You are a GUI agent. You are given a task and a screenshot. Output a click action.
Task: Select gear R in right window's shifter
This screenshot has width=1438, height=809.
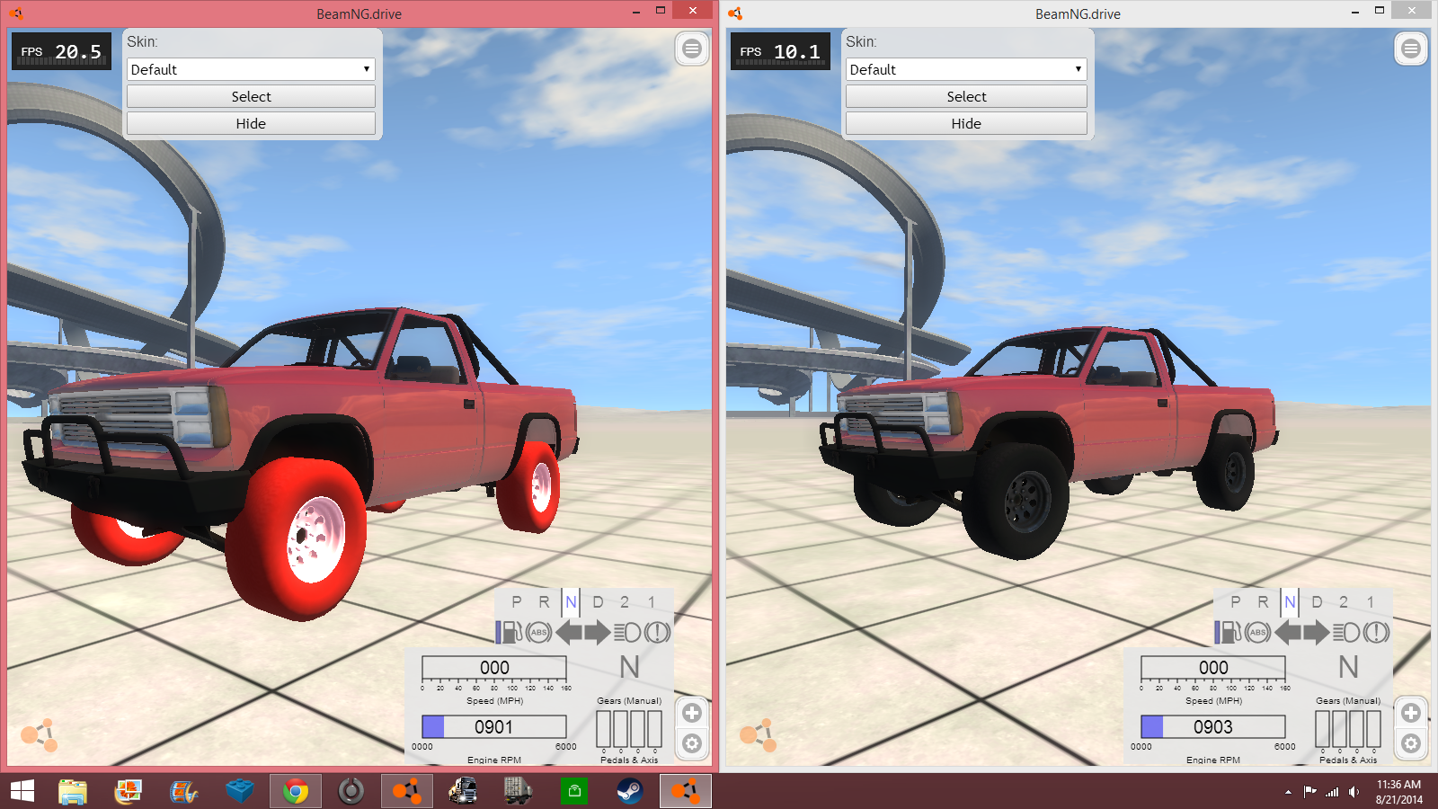coord(1263,602)
